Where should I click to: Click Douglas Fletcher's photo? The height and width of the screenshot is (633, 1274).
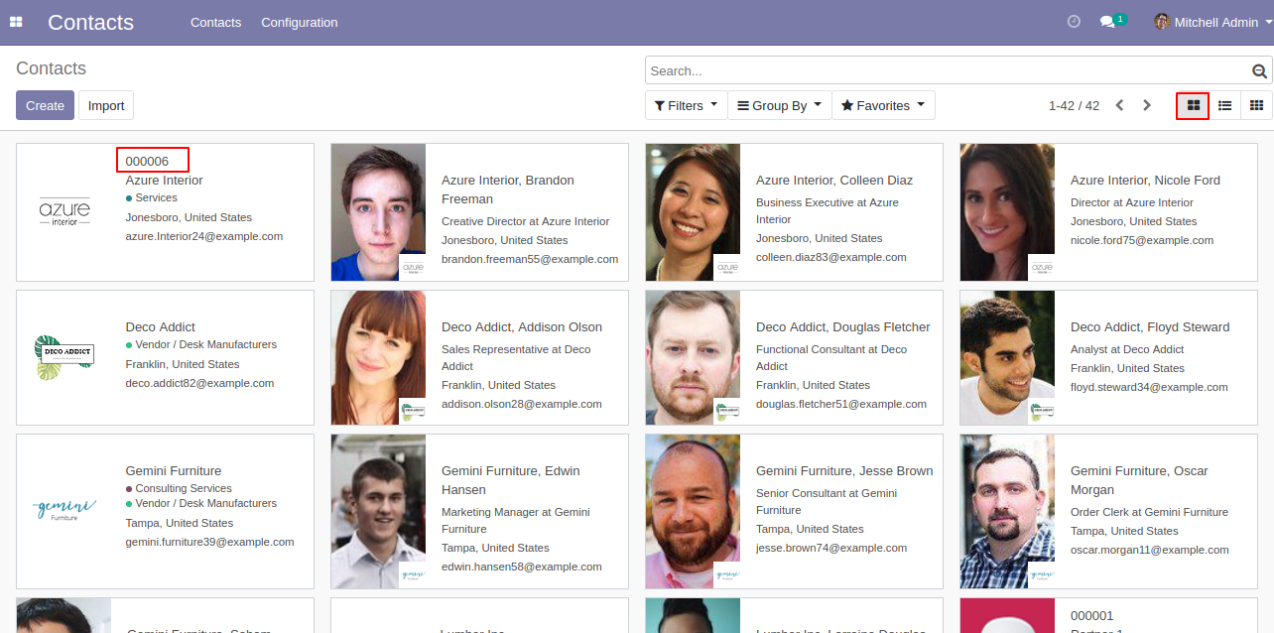point(693,357)
